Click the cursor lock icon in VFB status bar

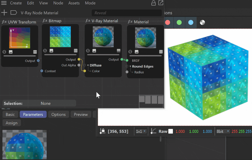102,131
